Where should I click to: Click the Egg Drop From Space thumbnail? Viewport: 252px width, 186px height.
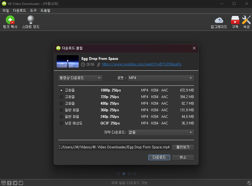pyautogui.click(x=68, y=62)
